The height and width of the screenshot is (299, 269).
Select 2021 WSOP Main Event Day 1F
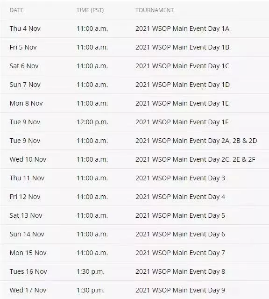click(182, 122)
